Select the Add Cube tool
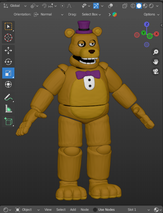163x213 pixels. [8, 121]
